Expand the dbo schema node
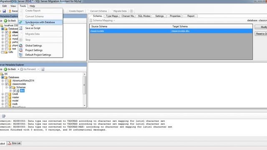Screen dimensions: 267x150 tap(10, 91)
